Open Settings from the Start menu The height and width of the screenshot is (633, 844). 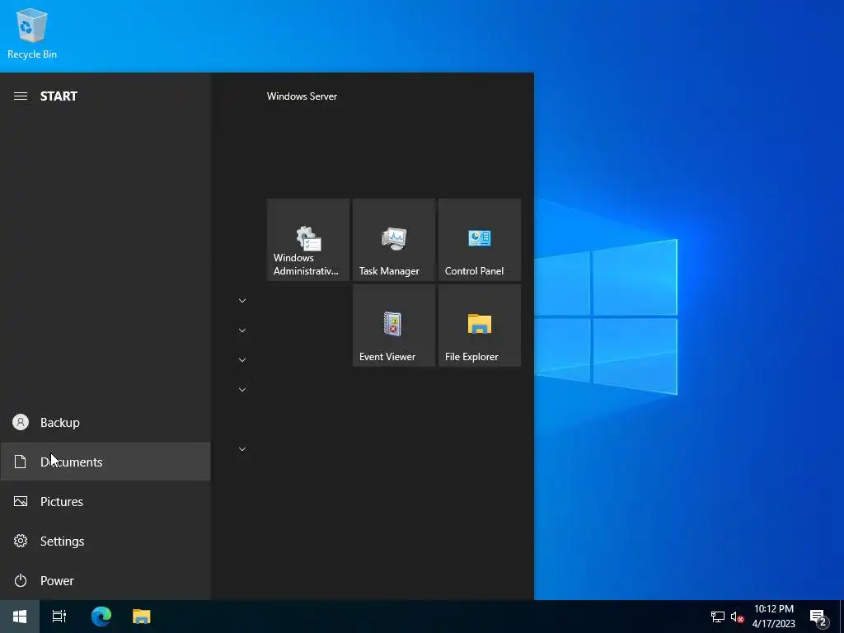pyautogui.click(x=105, y=541)
